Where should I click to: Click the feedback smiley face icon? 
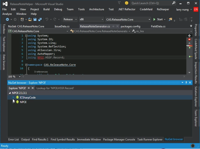tap(126, 3)
